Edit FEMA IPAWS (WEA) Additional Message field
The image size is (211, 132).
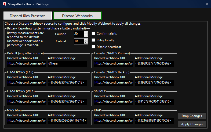coord(67,102)
